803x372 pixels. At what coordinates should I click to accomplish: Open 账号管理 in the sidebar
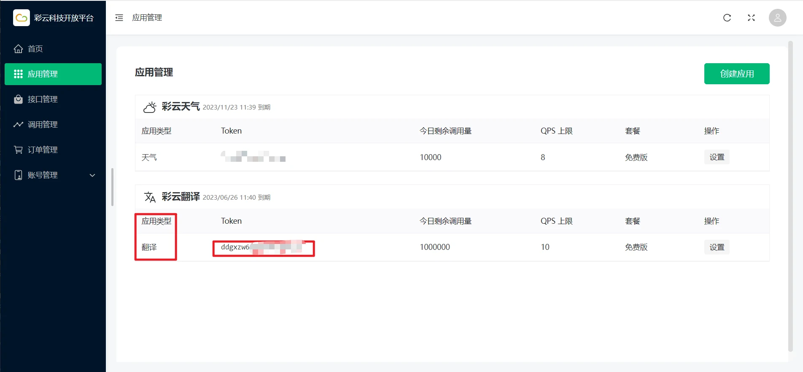pyautogui.click(x=43, y=175)
